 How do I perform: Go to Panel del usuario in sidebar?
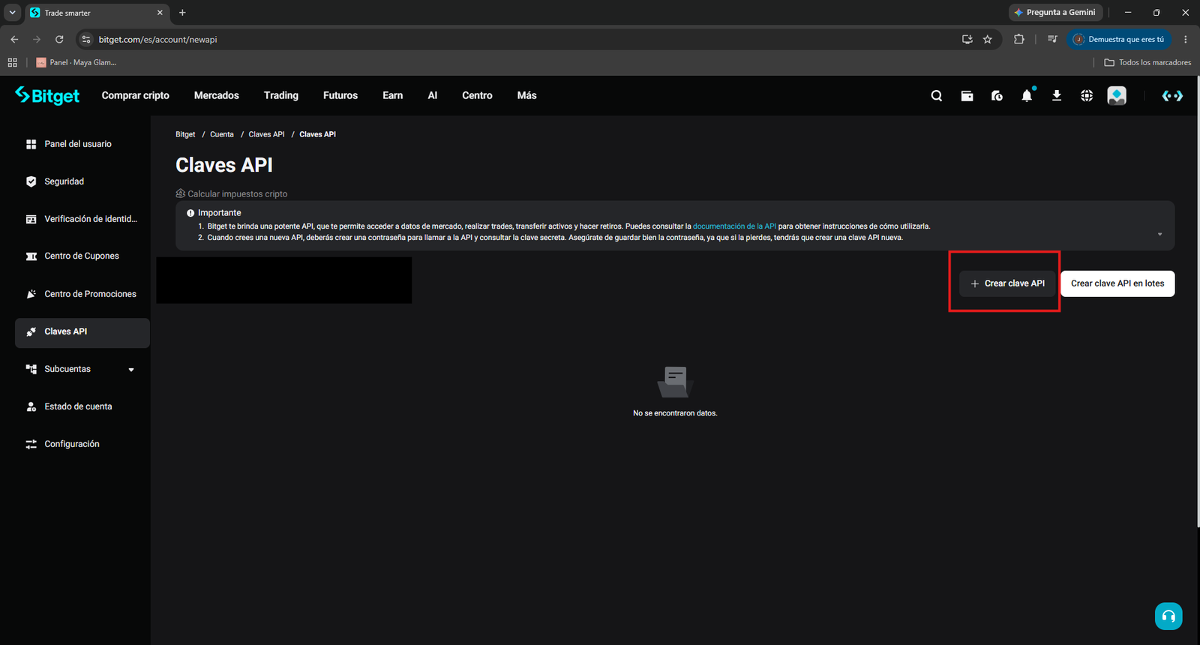pos(82,144)
